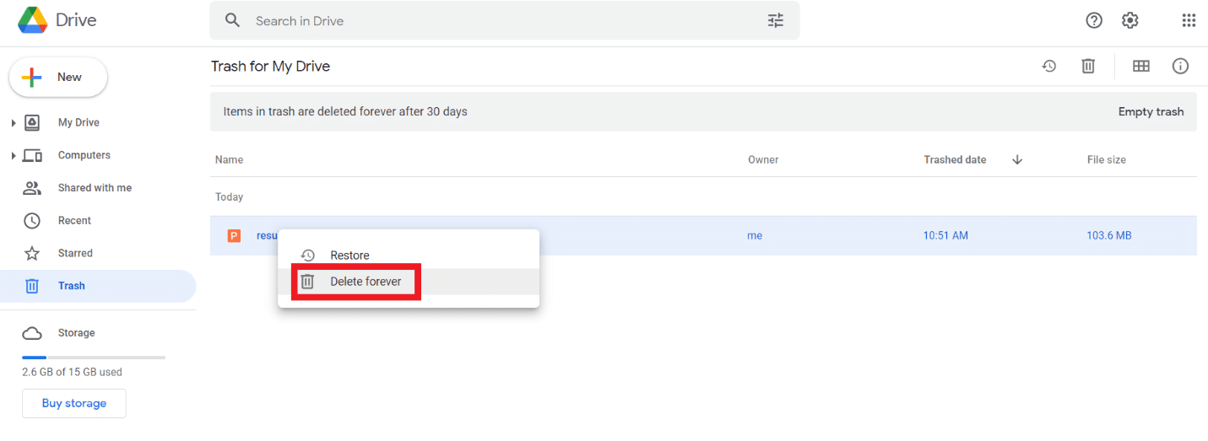Click the Trash bin sidebar icon
This screenshot has width=1208, height=441.
pyautogui.click(x=32, y=286)
